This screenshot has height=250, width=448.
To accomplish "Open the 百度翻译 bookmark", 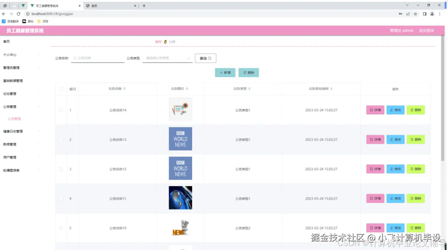I will [x=10, y=21].
